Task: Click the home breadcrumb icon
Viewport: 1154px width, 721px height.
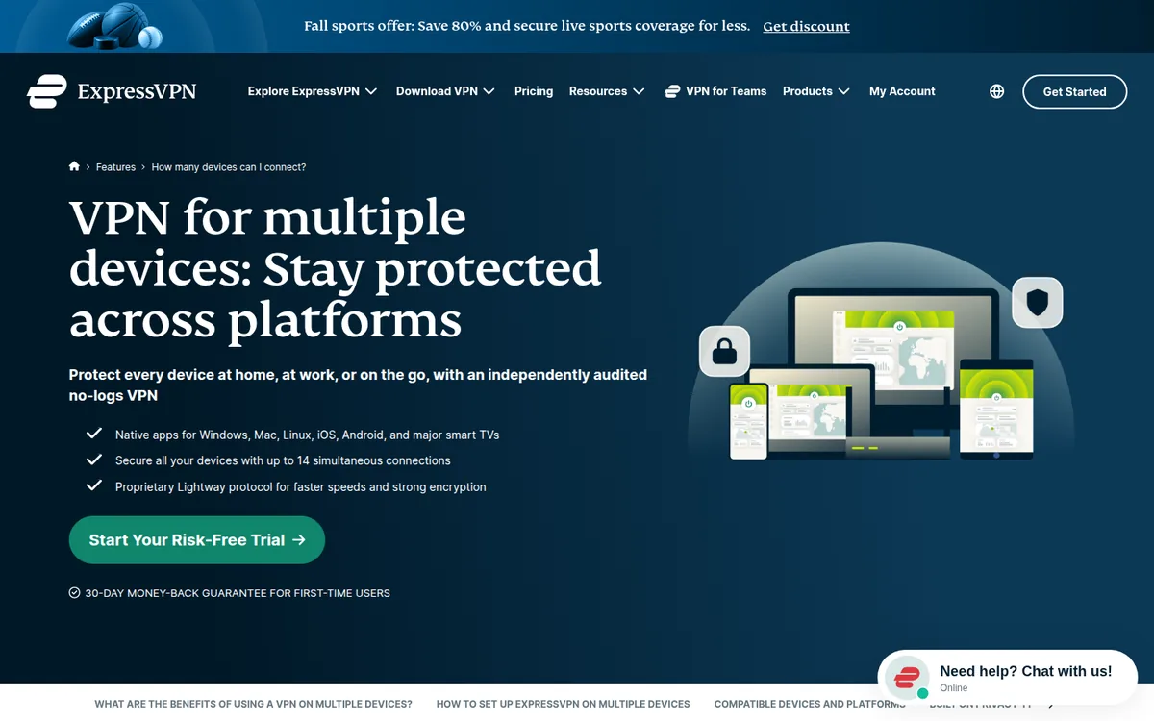Action: [74, 166]
